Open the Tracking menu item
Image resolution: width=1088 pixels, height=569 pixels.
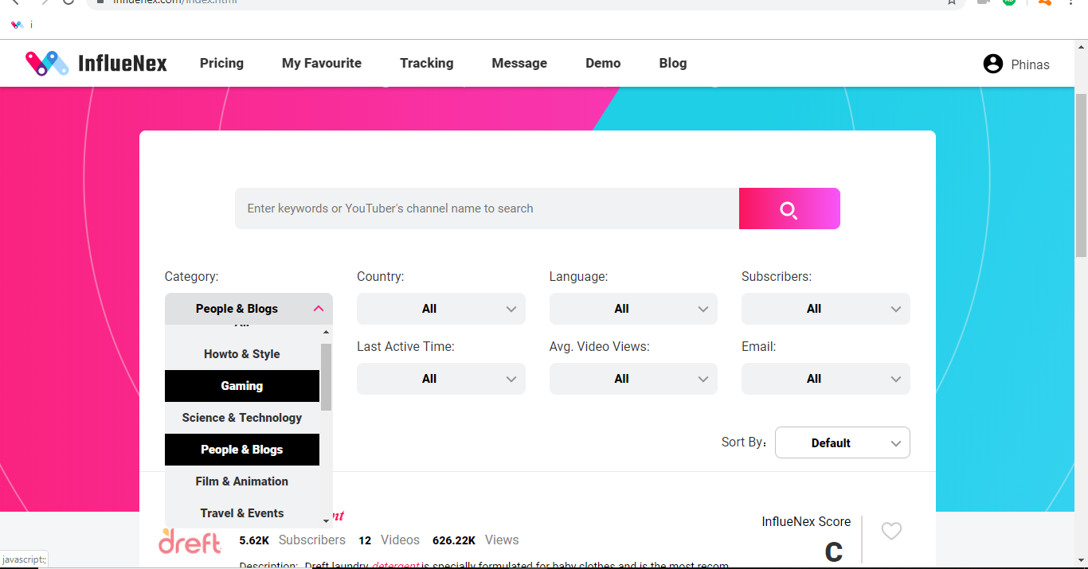click(x=427, y=63)
